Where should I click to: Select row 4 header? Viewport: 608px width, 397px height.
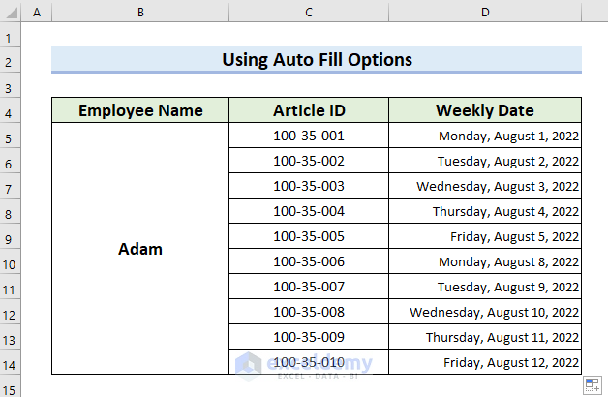point(11,110)
